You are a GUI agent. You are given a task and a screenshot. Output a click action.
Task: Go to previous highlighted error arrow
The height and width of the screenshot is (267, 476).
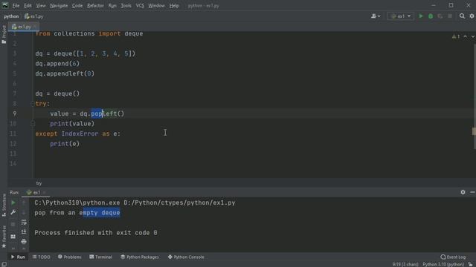coord(466,36)
